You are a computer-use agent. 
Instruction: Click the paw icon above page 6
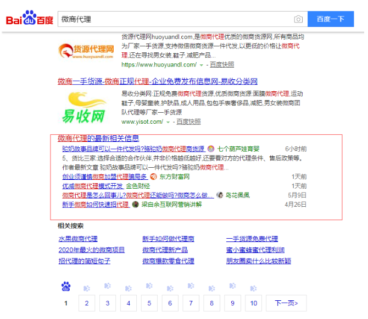pyautogui.click(x=170, y=288)
